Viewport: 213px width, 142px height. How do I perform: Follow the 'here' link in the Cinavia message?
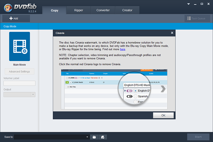[x=123, y=49]
